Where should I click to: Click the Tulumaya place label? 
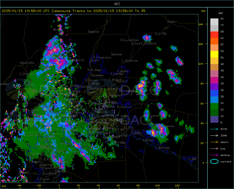[x=97, y=75]
